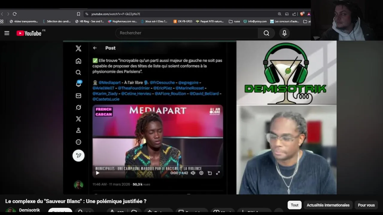The image size is (383, 215).
Task: Open the profile person icon in X sidebar
Action: coord(78,130)
